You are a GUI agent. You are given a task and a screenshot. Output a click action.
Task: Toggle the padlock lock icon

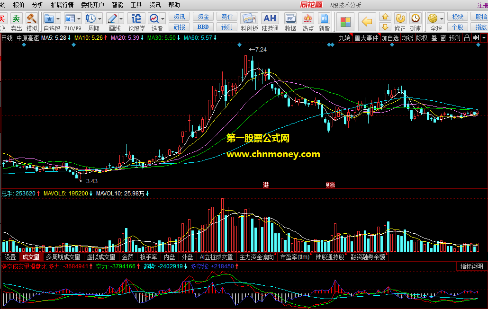[x=467, y=38]
